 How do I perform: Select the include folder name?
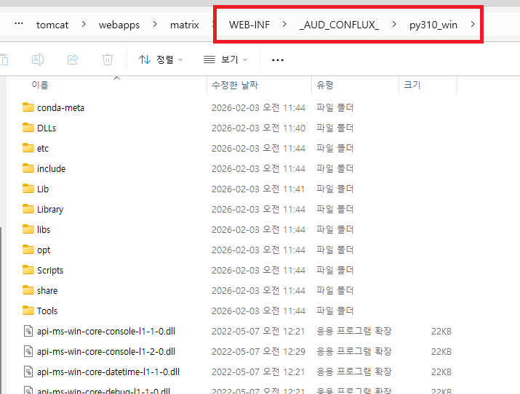[51, 169]
